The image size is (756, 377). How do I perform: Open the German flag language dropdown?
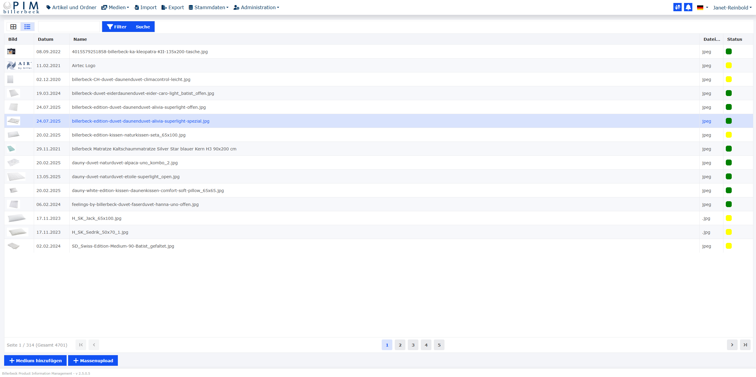[702, 7]
